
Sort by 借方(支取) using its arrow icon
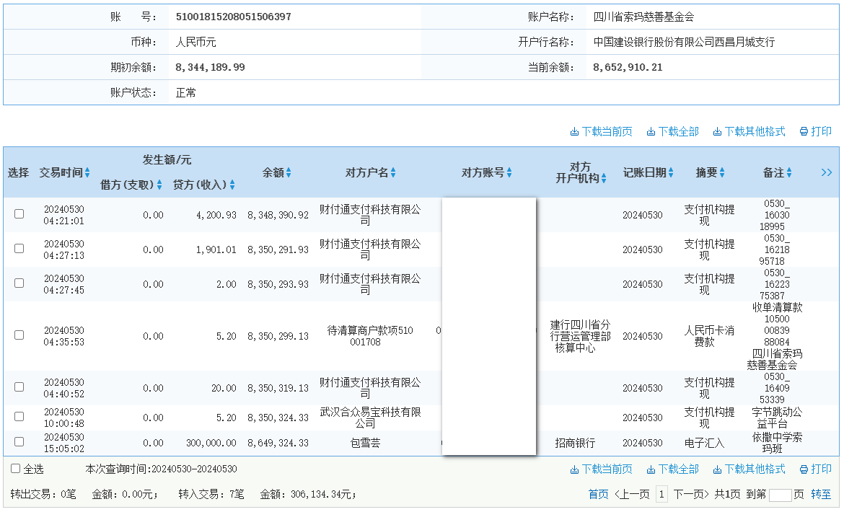159,185
